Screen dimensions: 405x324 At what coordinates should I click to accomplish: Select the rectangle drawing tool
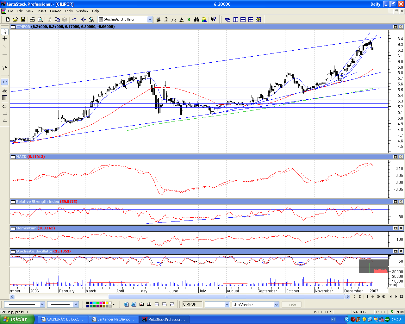[x=5, y=113]
